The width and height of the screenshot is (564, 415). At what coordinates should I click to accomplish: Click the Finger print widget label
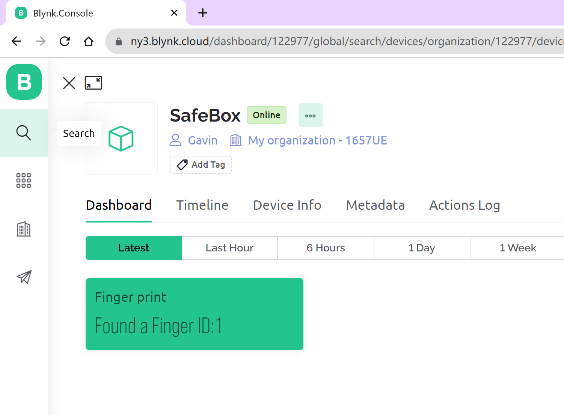(131, 297)
